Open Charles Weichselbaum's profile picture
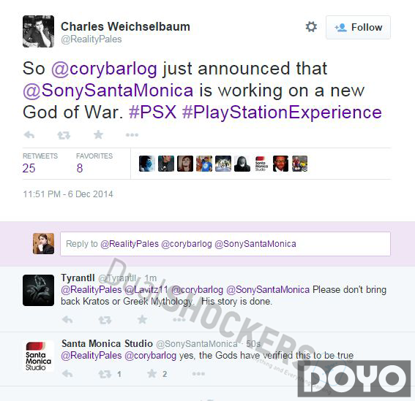This screenshot has height=401, width=415. tap(38, 31)
